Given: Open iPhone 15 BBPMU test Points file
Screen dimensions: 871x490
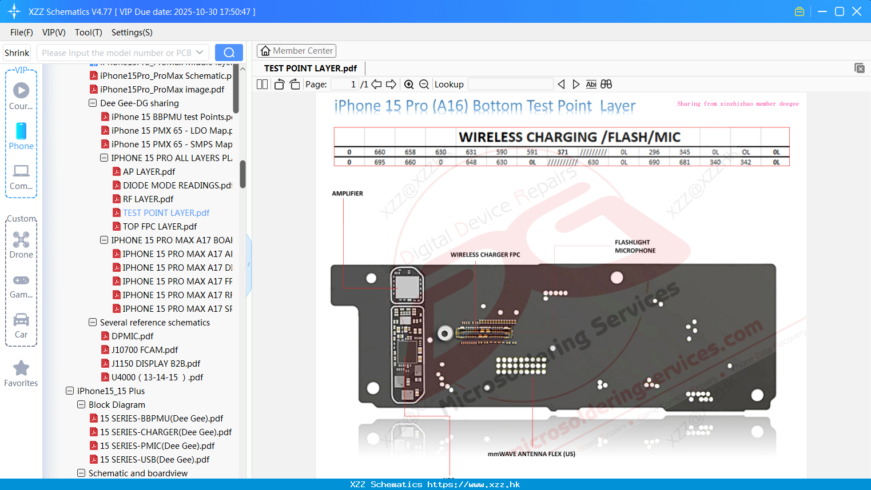Looking at the screenshot, I should [x=172, y=117].
